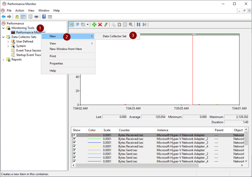Uncheck Show for Bytes Received/sec, Adapter _3
This screenshot has height=177, width=252.
(74, 142)
